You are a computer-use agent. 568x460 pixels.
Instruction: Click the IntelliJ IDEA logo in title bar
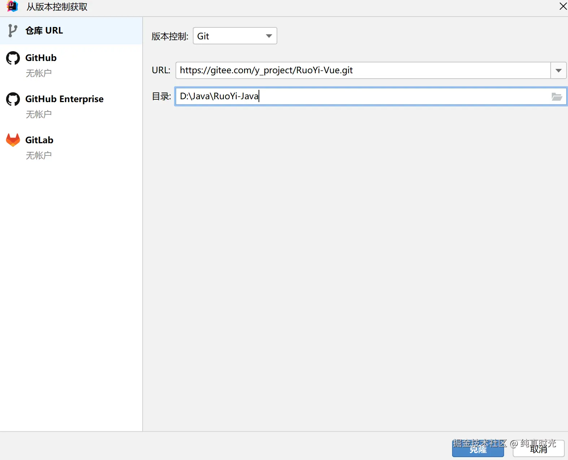[x=12, y=6]
